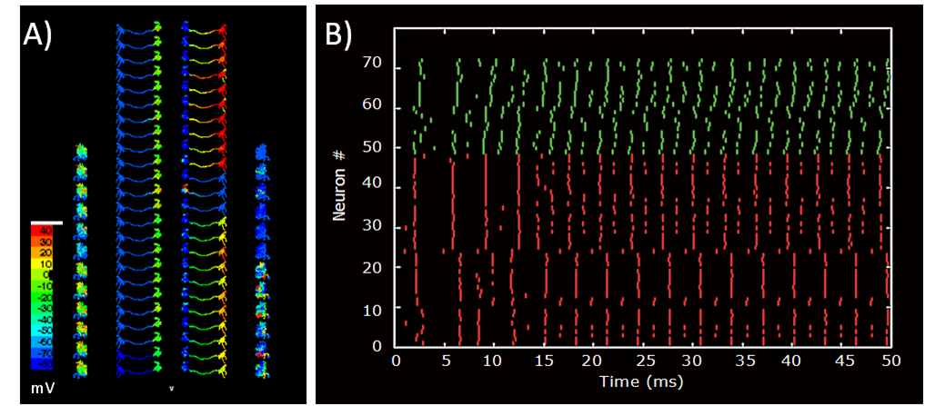Screen dimensions: 925x406
Task: Click the 10 tick on time axis
Action: click(494, 360)
